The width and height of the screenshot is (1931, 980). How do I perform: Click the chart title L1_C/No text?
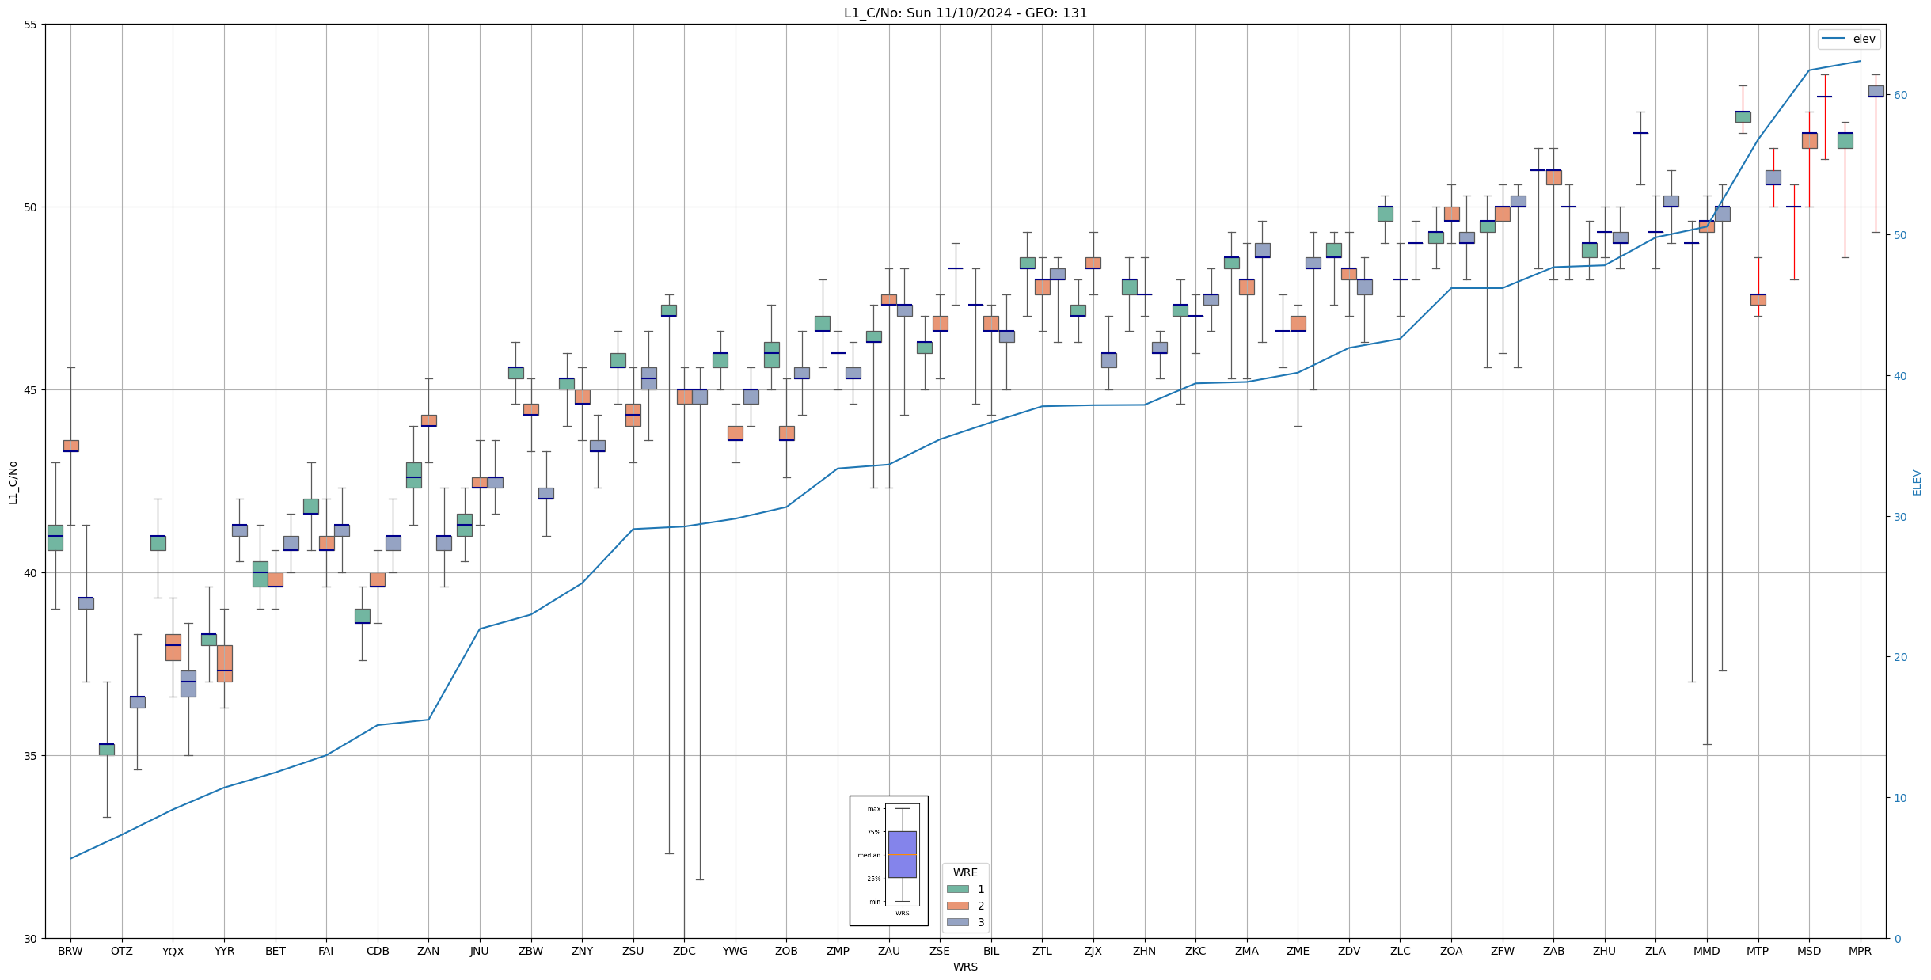pos(965,13)
